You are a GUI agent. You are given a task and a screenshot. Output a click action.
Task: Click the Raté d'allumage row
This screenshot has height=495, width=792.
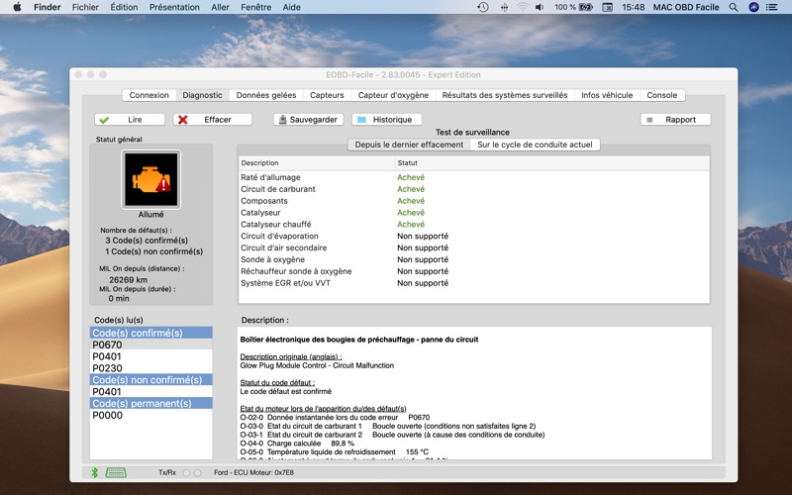point(474,177)
